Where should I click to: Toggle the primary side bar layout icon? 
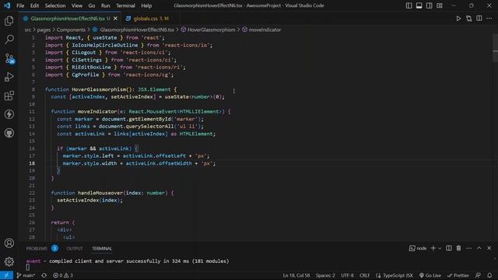pyautogui.click(x=409, y=5)
